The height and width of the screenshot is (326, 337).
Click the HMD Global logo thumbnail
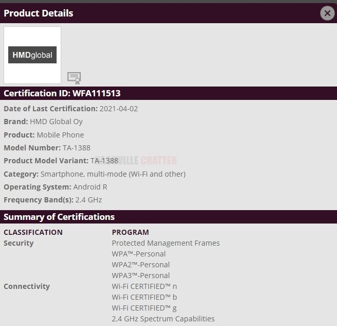pyautogui.click(x=32, y=55)
